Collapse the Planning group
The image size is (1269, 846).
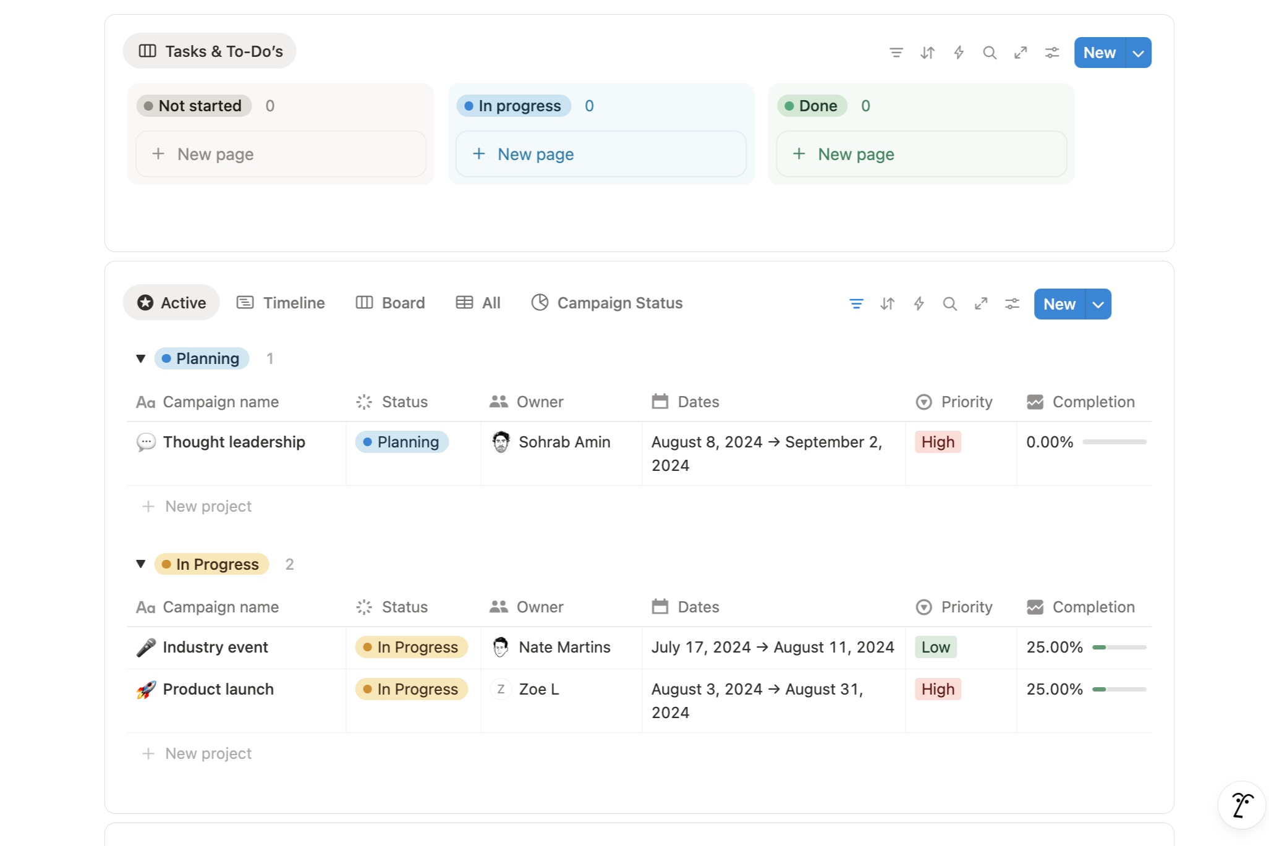click(x=141, y=358)
